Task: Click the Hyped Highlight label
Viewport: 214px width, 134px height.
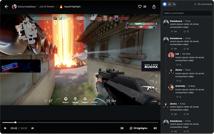Action: (72, 6)
